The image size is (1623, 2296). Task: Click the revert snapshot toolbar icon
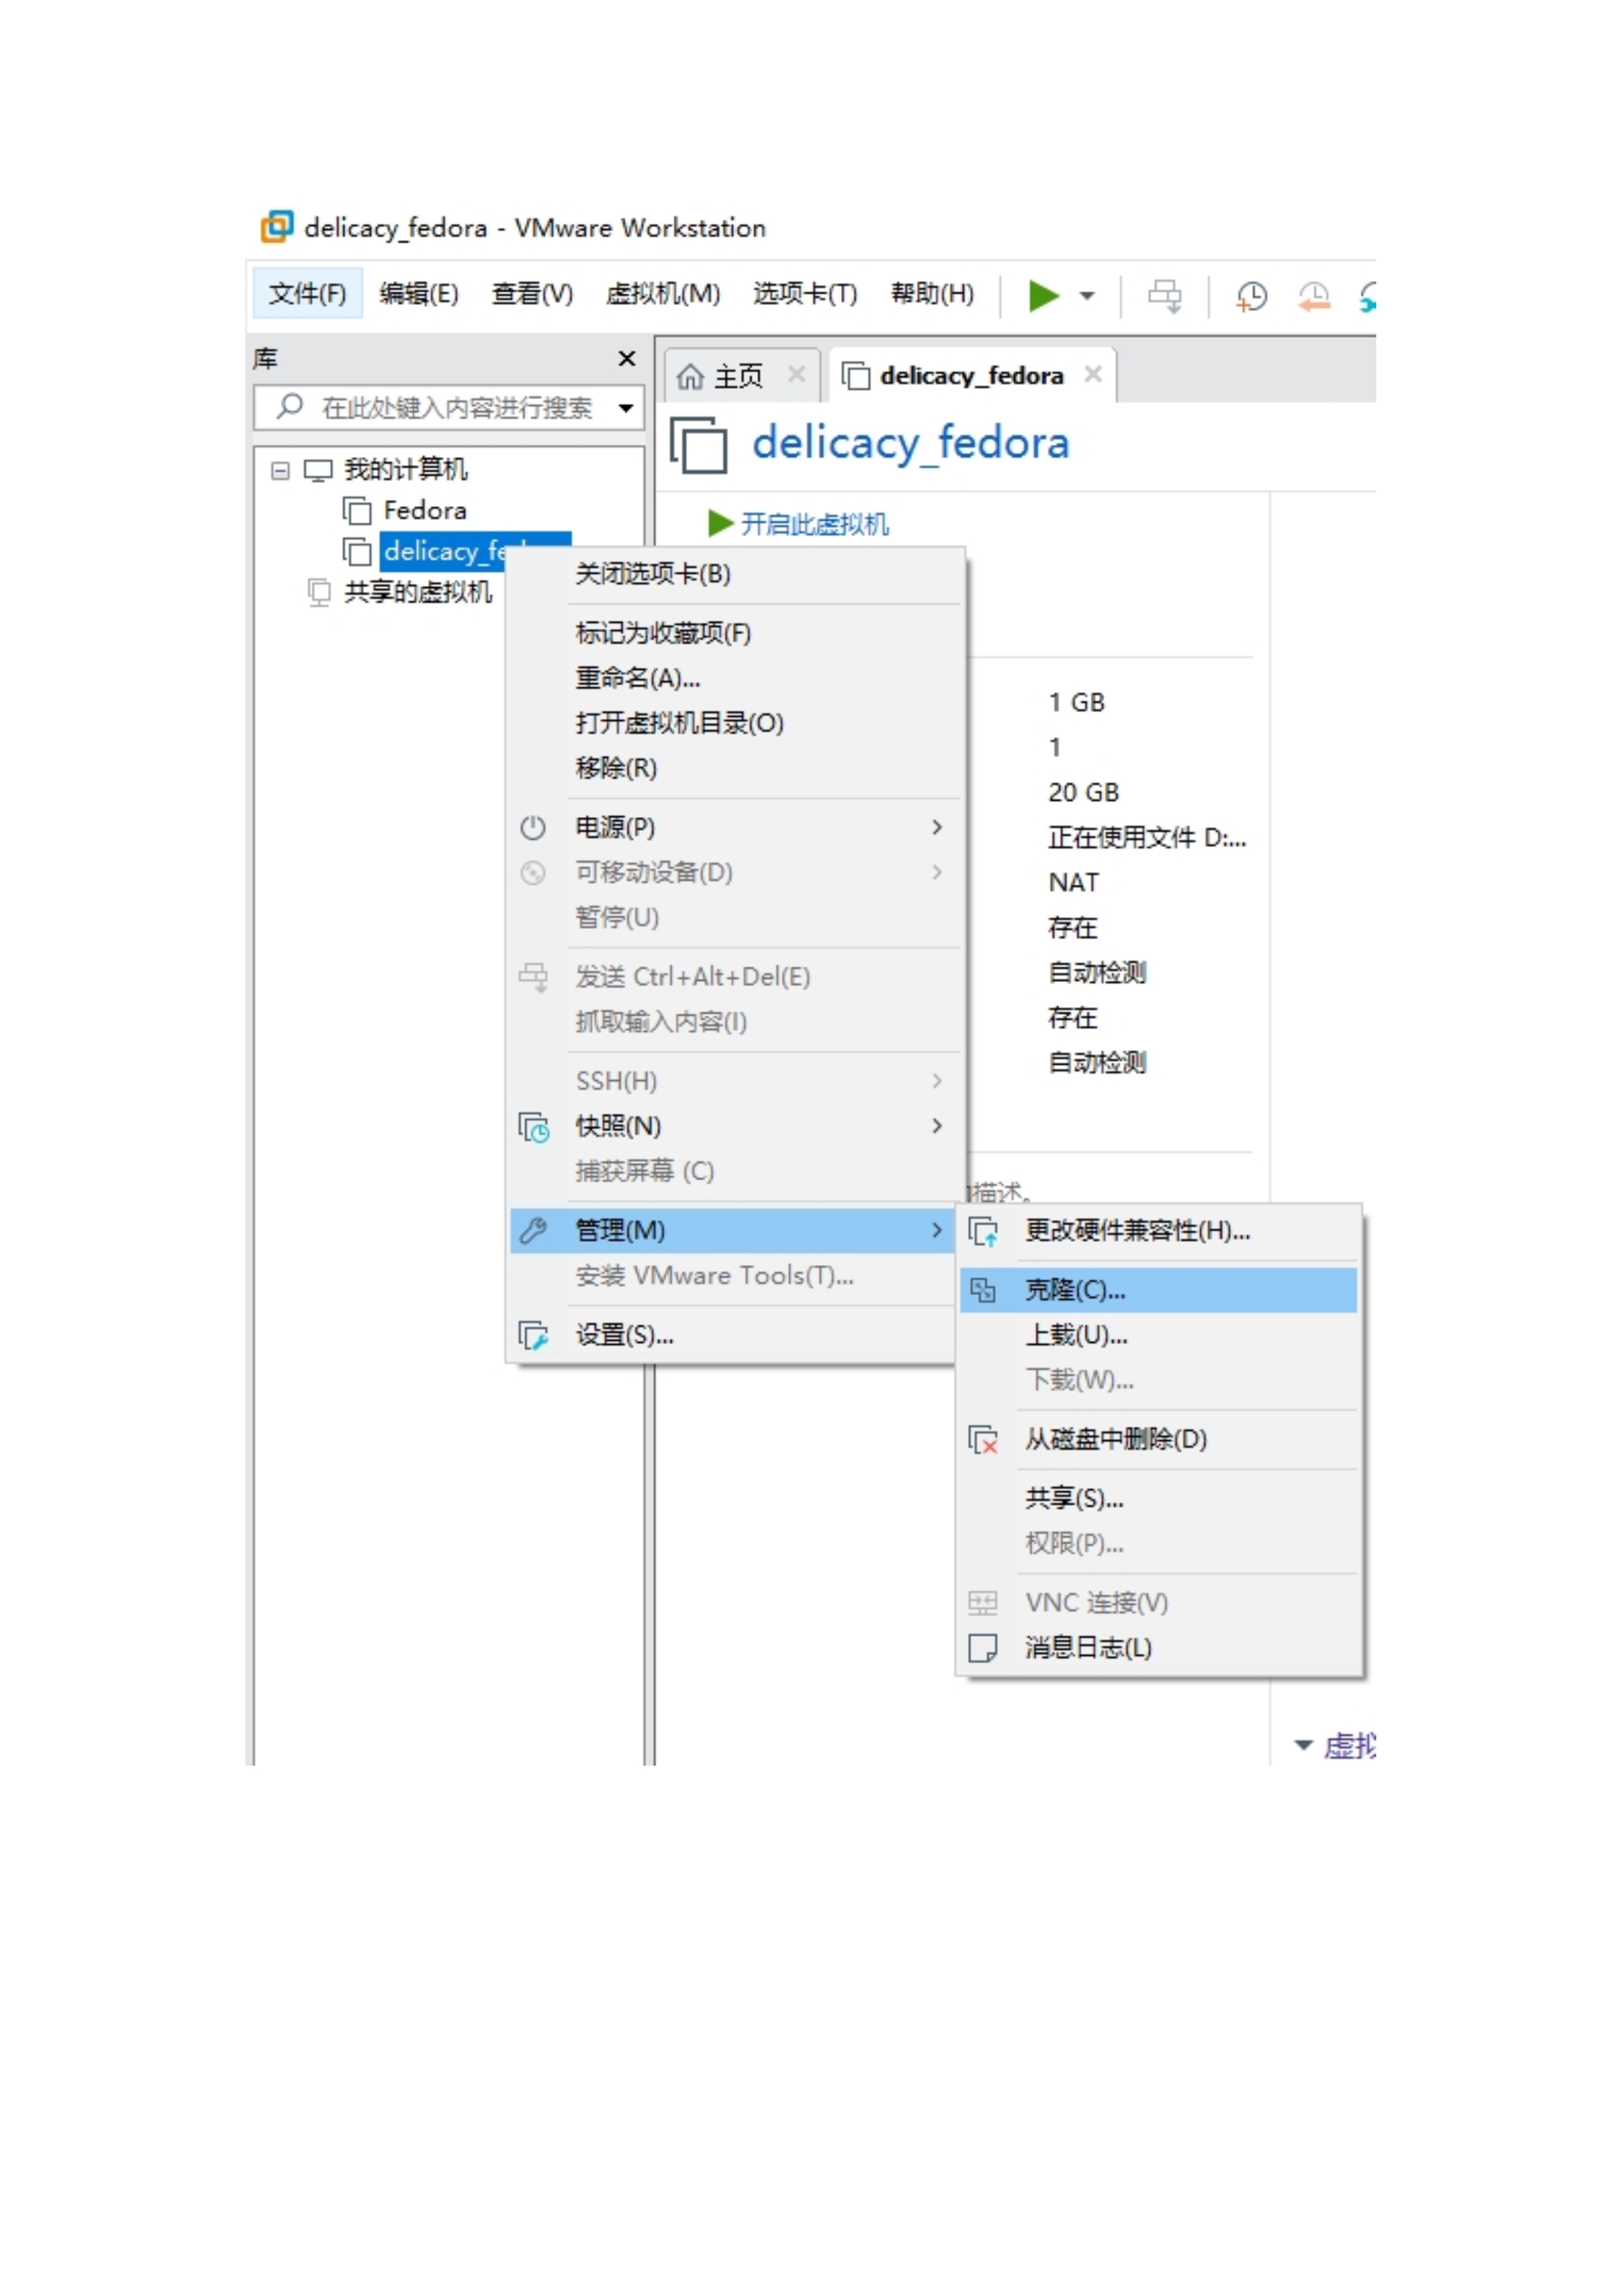pyautogui.click(x=1314, y=296)
